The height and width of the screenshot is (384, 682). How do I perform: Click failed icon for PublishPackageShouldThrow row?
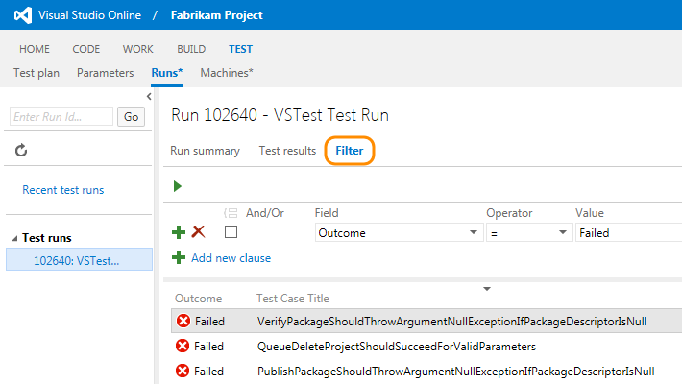coord(183,371)
